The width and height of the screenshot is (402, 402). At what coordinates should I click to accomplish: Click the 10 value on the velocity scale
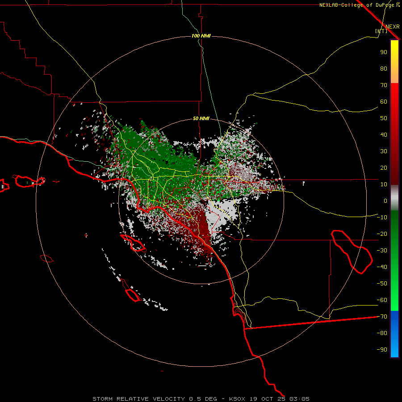[384, 184]
